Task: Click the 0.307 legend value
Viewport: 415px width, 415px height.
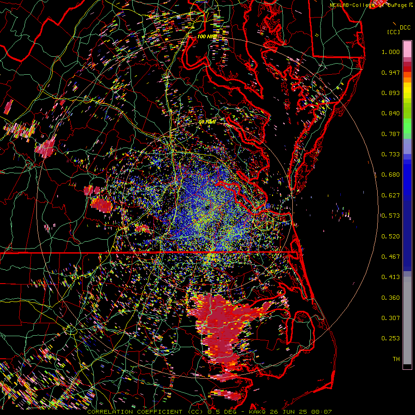Action: pyautogui.click(x=391, y=318)
